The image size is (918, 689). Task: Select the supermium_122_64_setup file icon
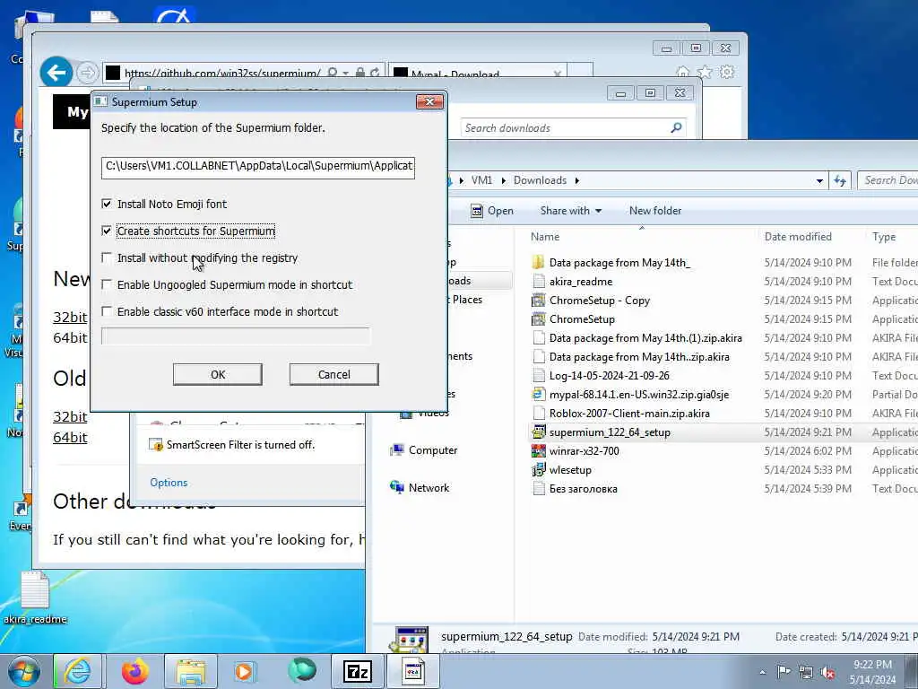tap(538, 432)
